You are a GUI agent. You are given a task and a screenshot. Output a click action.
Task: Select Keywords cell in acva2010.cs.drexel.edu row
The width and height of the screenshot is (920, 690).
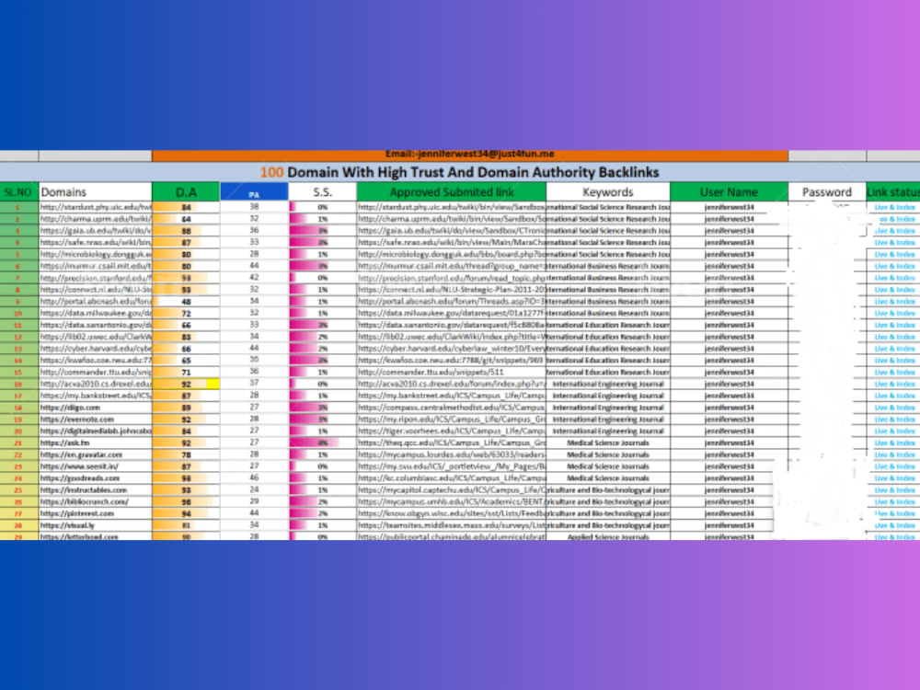(x=608, y=384)
